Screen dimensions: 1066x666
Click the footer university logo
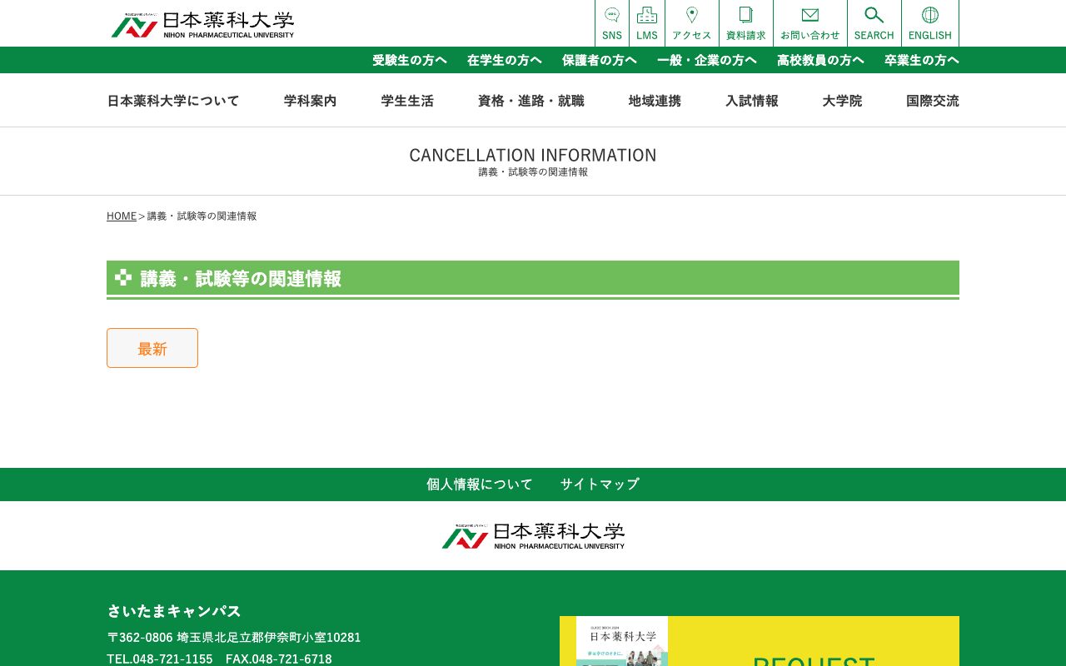533,535
